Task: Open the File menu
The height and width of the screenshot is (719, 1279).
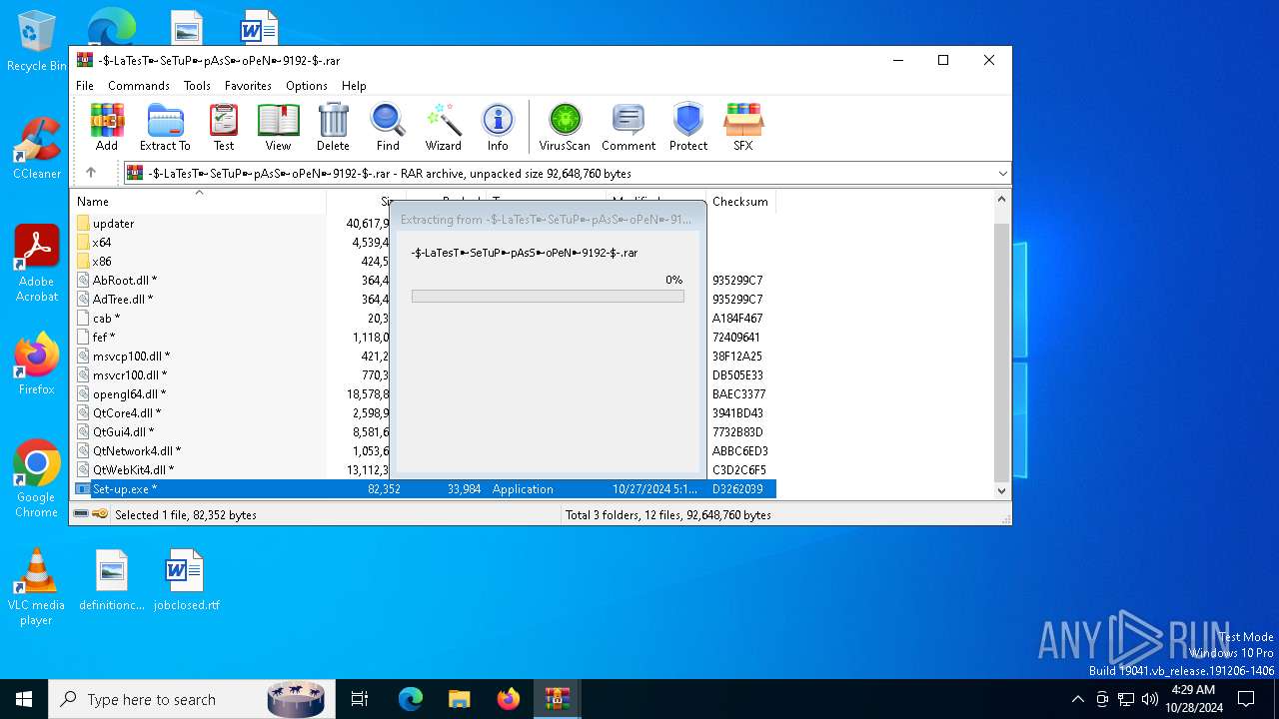Action: [x=85, y=86]
